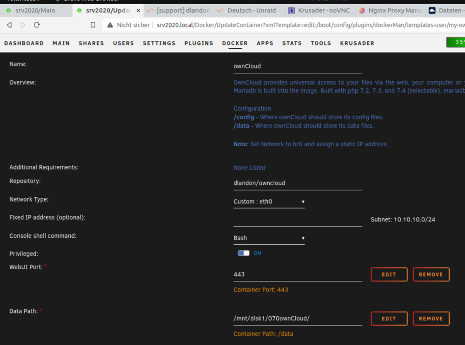
Task: Reload the page with the refresh icon
Action: 37,25
